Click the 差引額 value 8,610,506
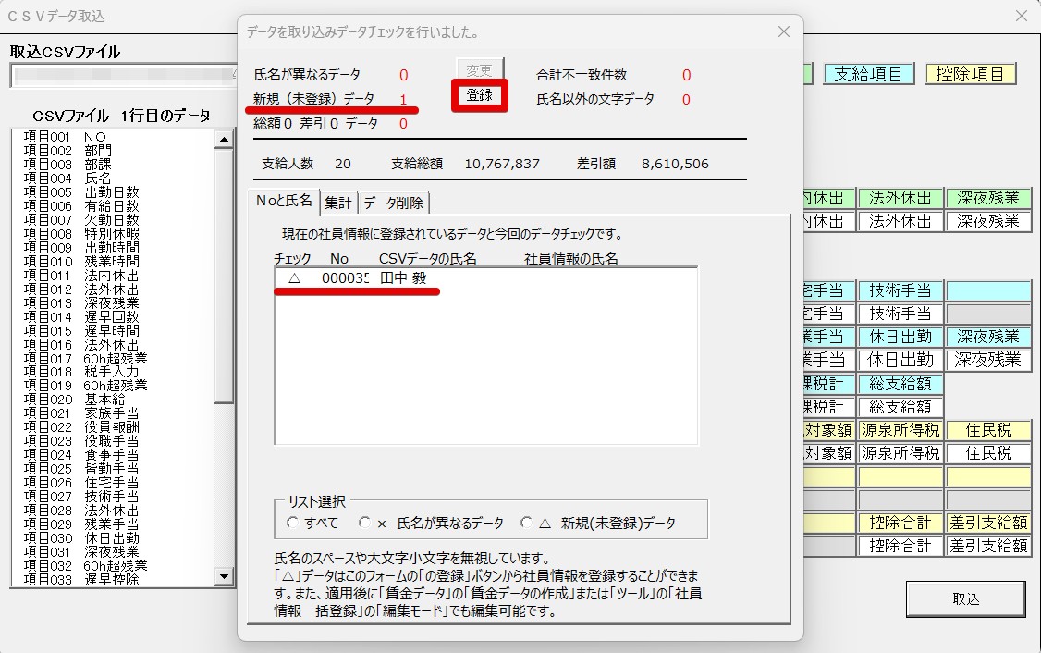 [x=675, y=164]
